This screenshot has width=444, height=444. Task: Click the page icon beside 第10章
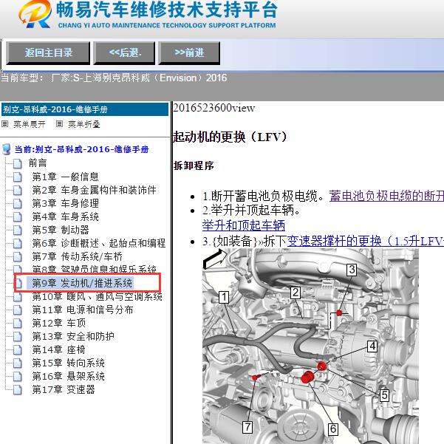tap(18, 297)
